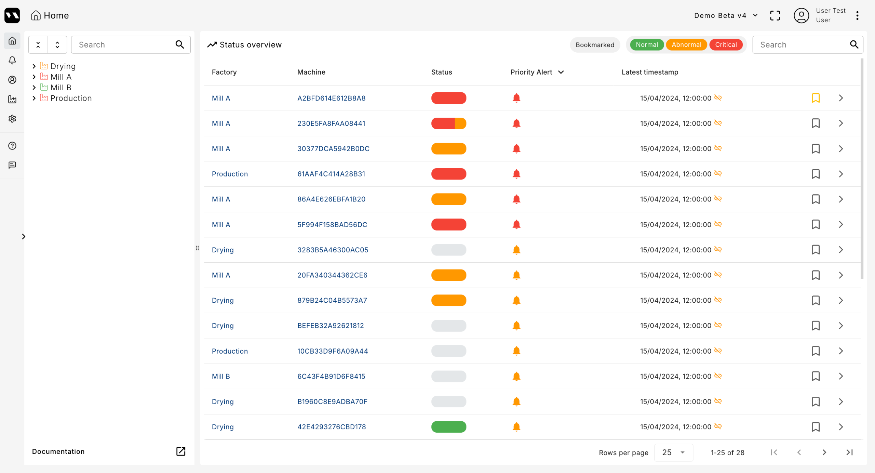Click the feedback chat icon in sidebar

pos(12,165)
